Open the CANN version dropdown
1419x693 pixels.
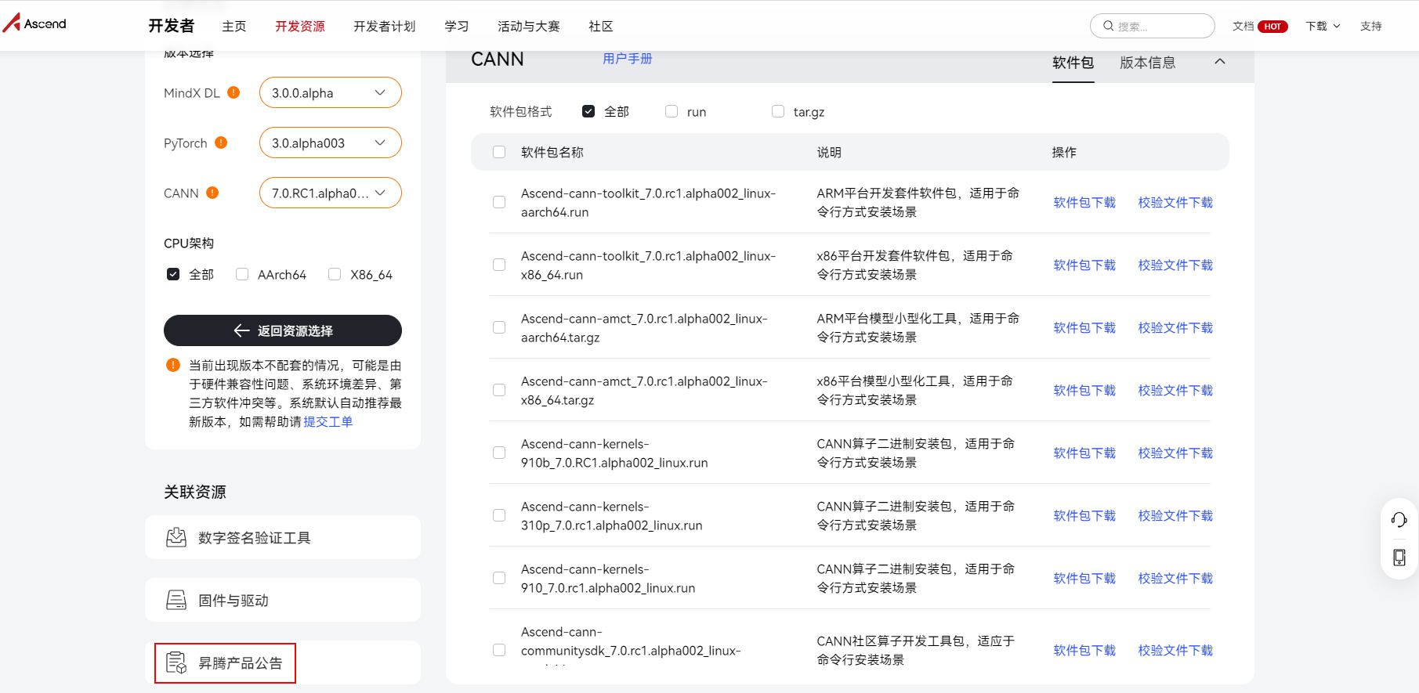tap(331, 193)
